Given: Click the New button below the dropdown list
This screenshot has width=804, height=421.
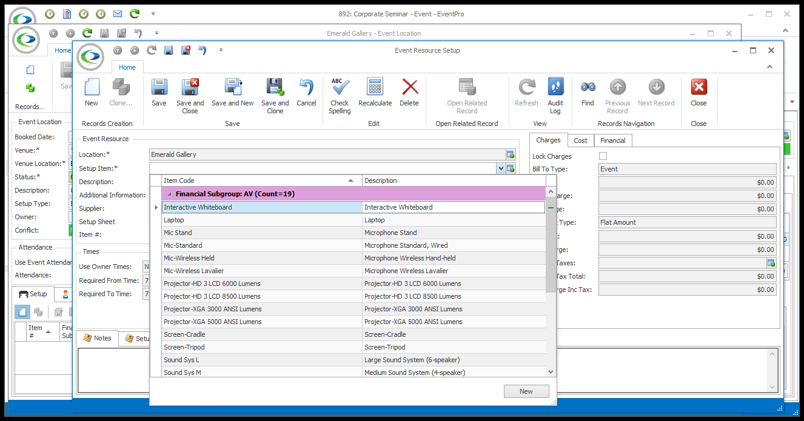Looking at the screenshot, I should coord(526,391).
